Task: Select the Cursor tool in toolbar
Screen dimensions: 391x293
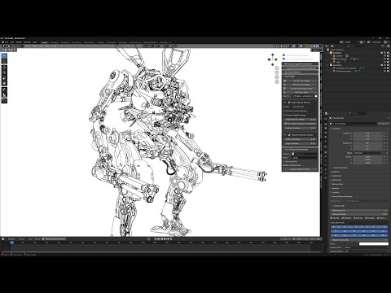Action: tap(4, 61)
